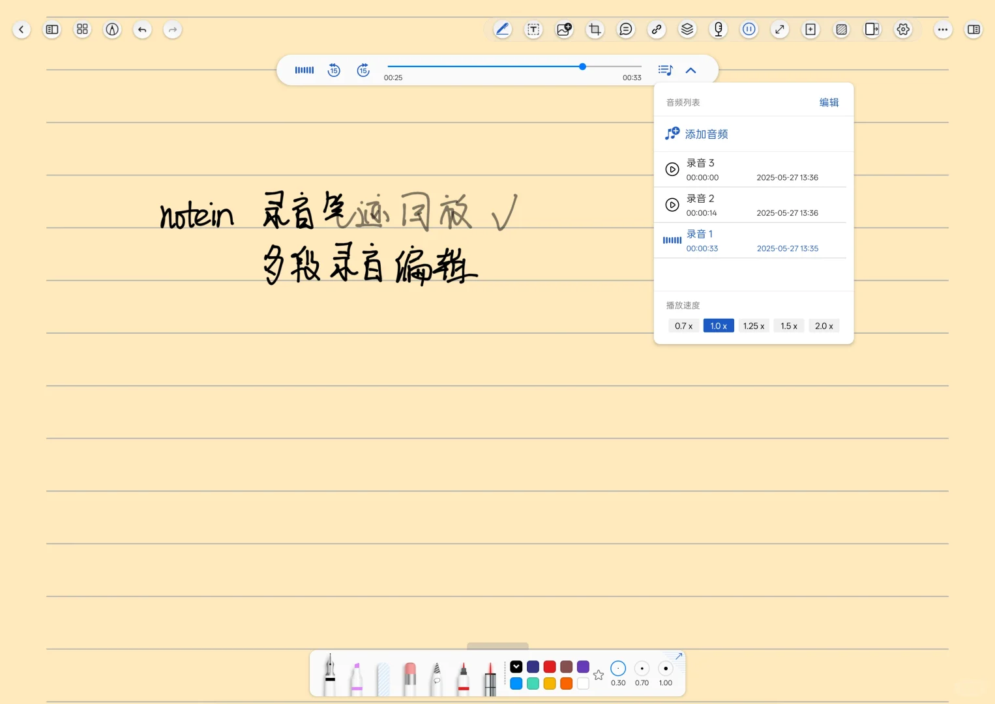The width and height of the screenshot is (995, 704).
Task: Rewind audio 15 seconds
Action: pos(334,70)
